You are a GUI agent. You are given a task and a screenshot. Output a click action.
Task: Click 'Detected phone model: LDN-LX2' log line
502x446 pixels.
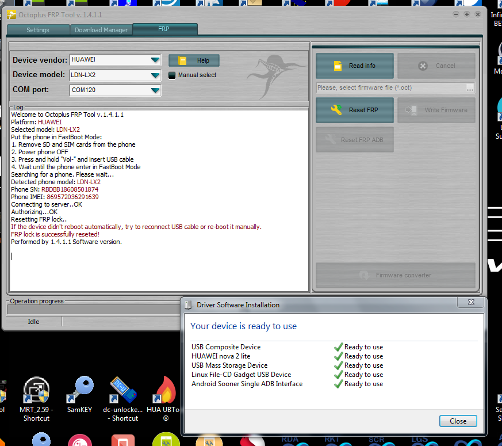(x=56, y=182)
